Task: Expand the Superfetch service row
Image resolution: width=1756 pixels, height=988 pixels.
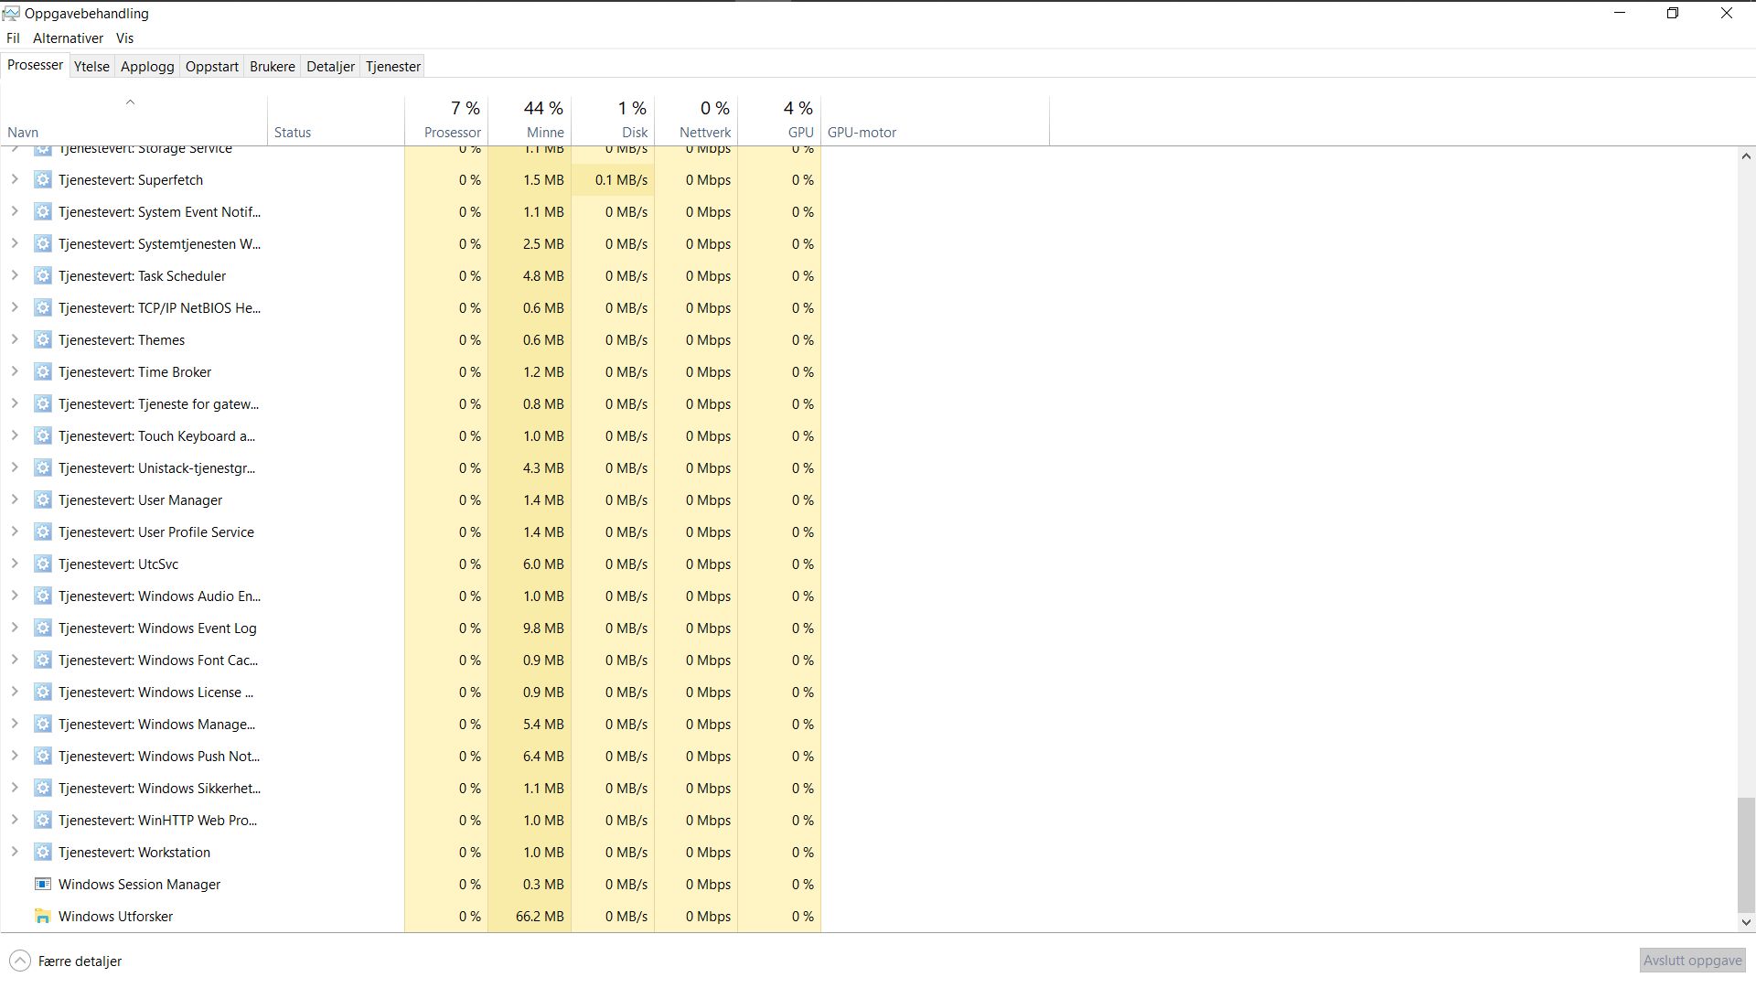Action: click(x=15, y=180)
